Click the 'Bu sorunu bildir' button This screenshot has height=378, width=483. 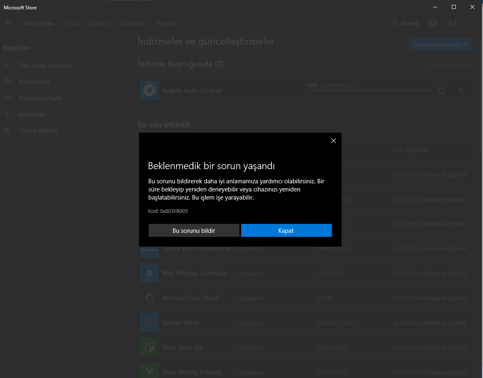click(x=194, y=231)
